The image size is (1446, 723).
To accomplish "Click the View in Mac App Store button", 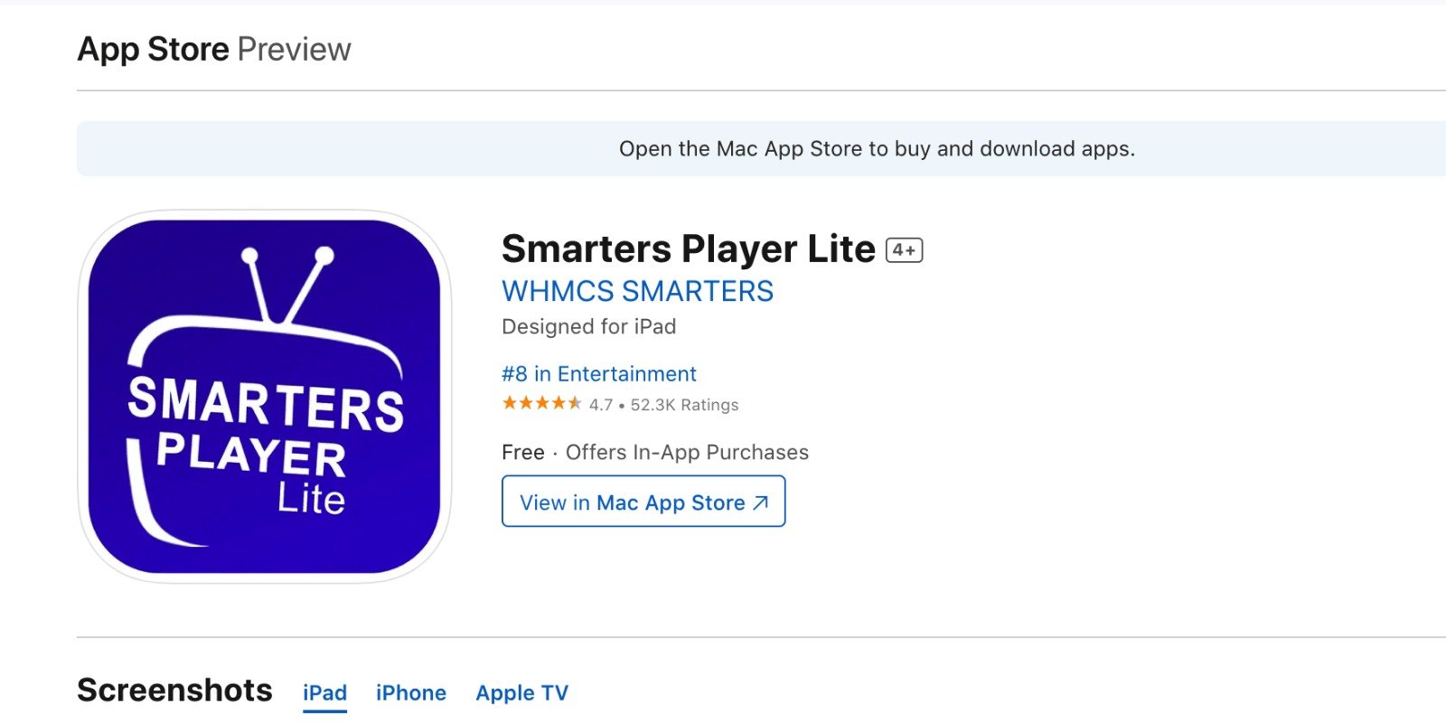I will pos(643,502).
